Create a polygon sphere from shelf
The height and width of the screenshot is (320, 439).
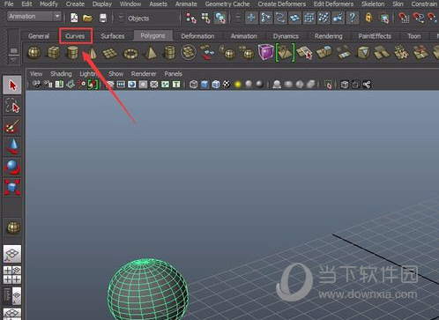point(34,53)
